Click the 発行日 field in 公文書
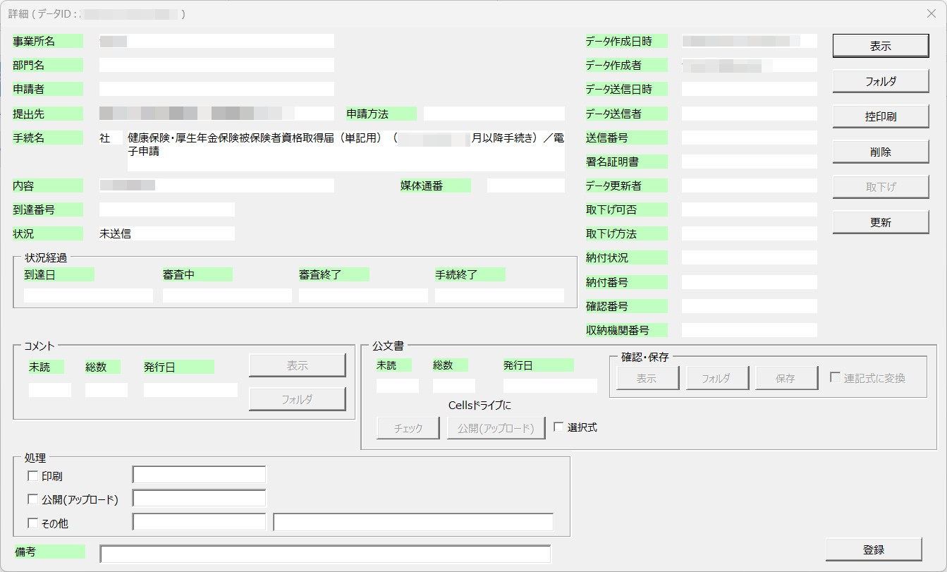The width and height of the screenshot is (947, 572). click(550, 386)
